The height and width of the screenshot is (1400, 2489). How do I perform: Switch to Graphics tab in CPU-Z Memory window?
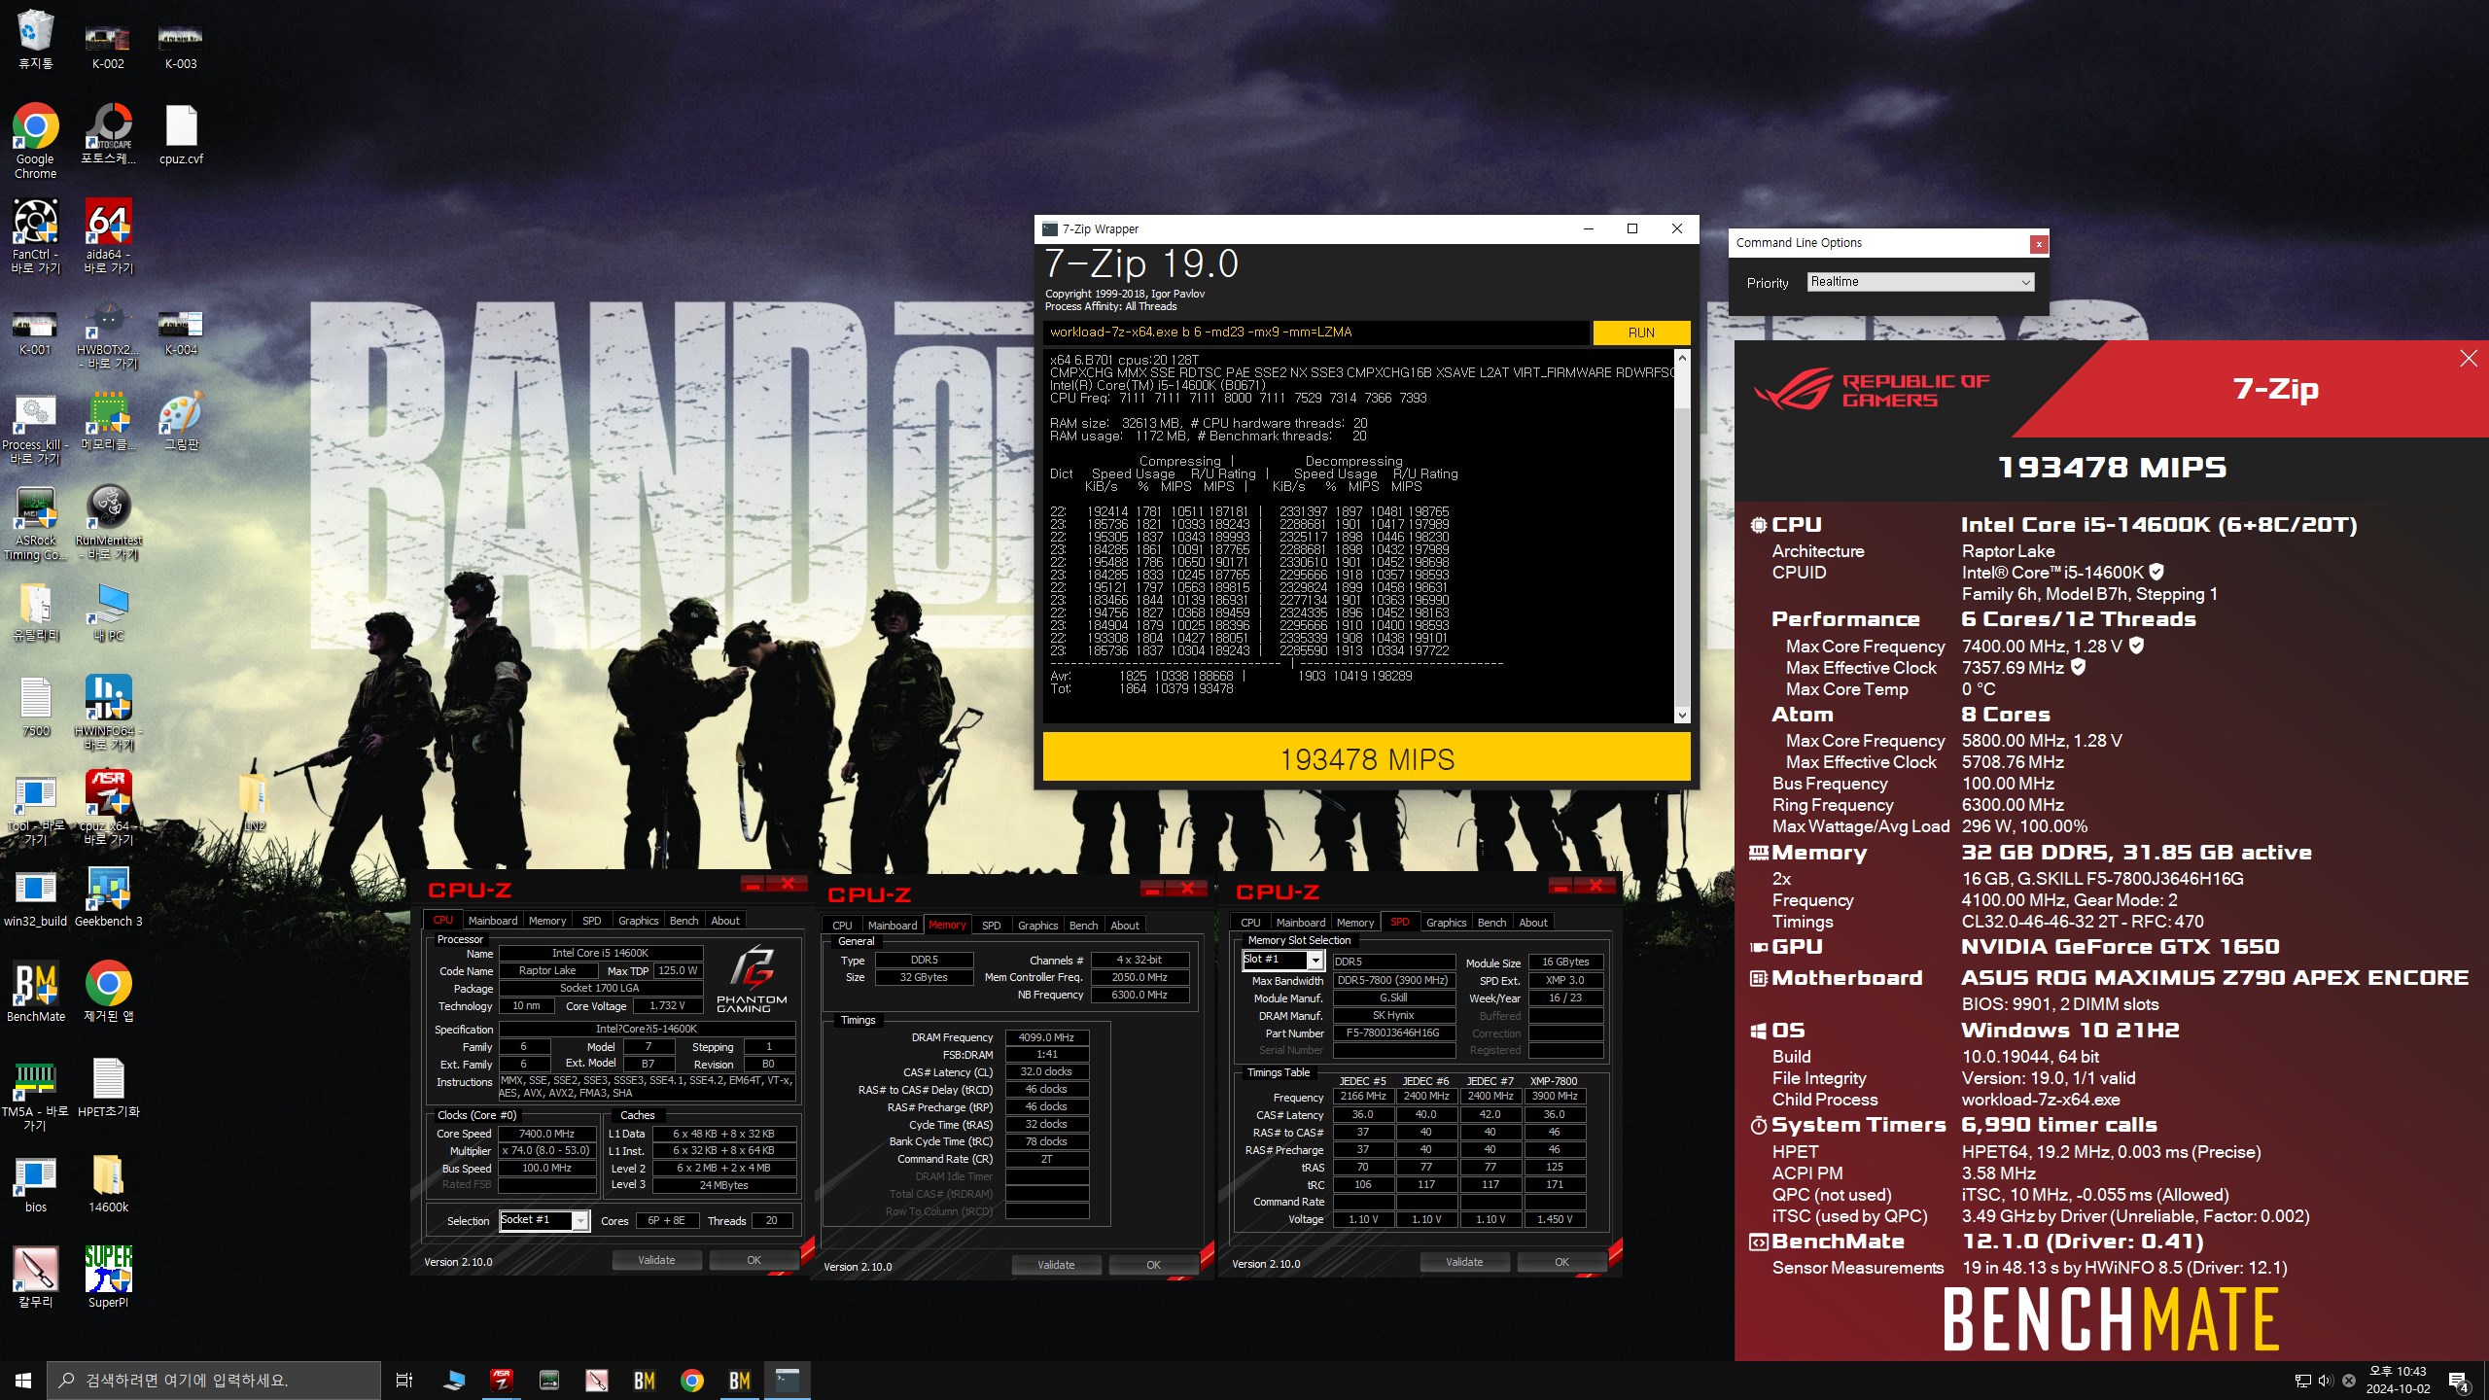[1037, 926]
